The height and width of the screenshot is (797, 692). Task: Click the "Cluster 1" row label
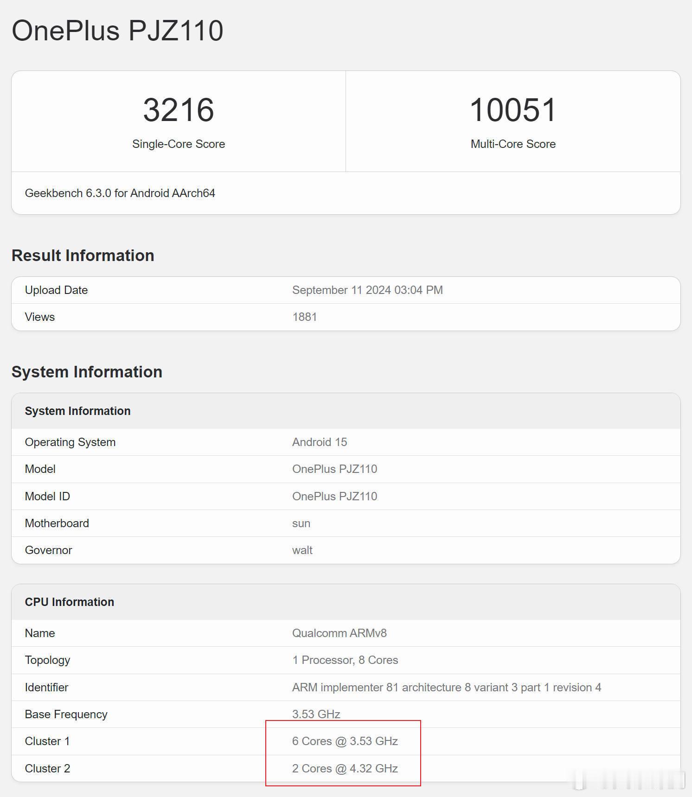pyautogui.click(x=47, y=741)
